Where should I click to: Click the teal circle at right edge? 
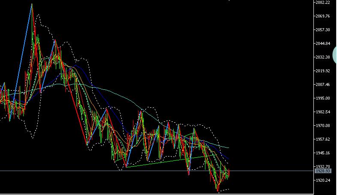tap(334, 55)
